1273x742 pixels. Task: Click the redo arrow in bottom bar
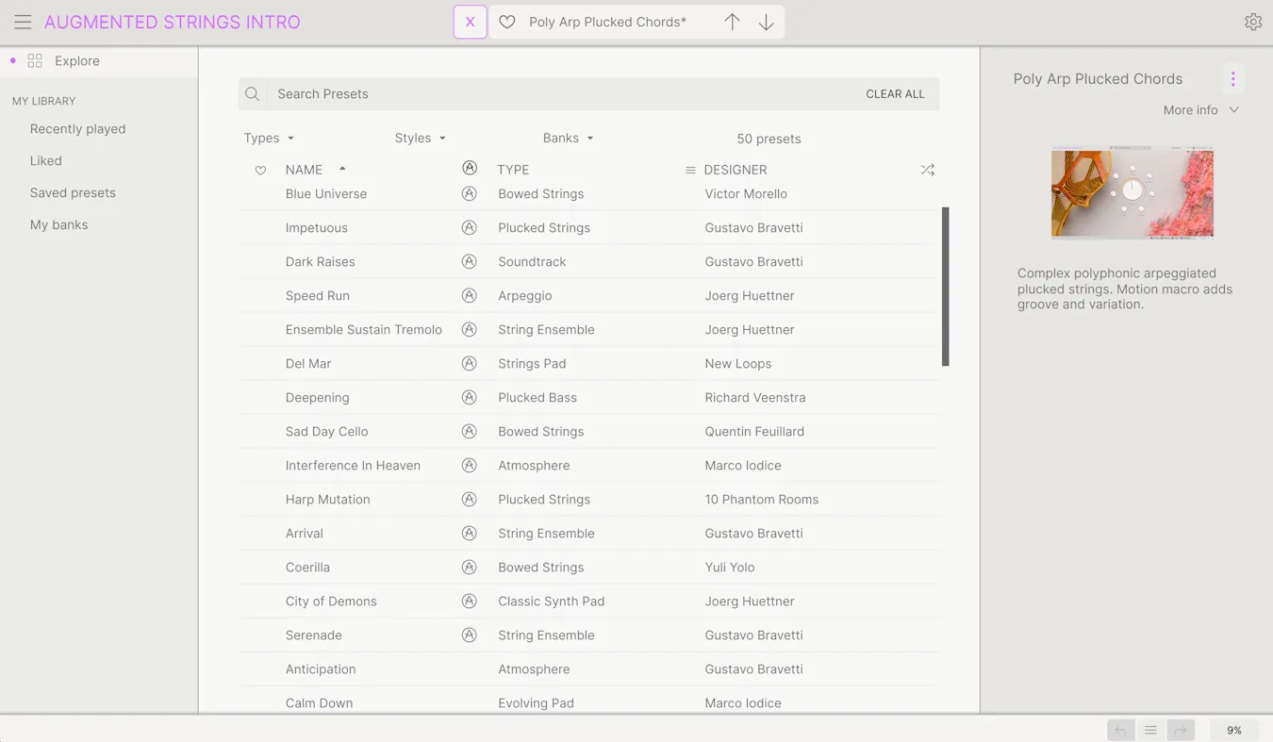1180,730
